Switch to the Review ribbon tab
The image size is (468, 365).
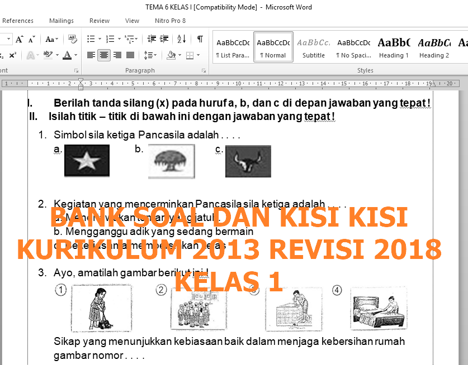point(99,21)
